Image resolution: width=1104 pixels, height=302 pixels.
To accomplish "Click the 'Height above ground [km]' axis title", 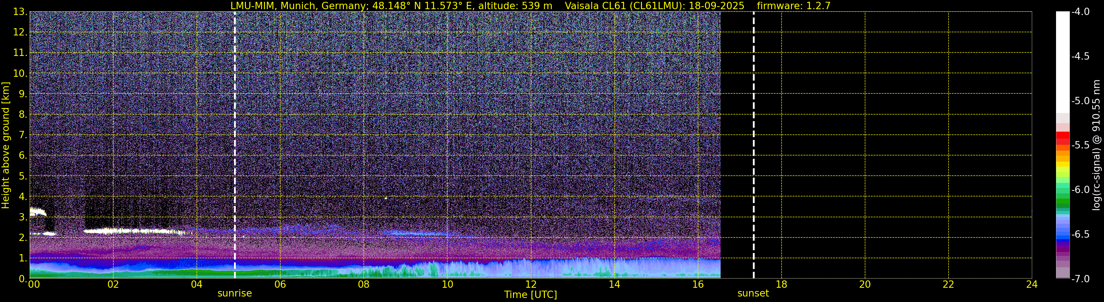I will 5,145.
